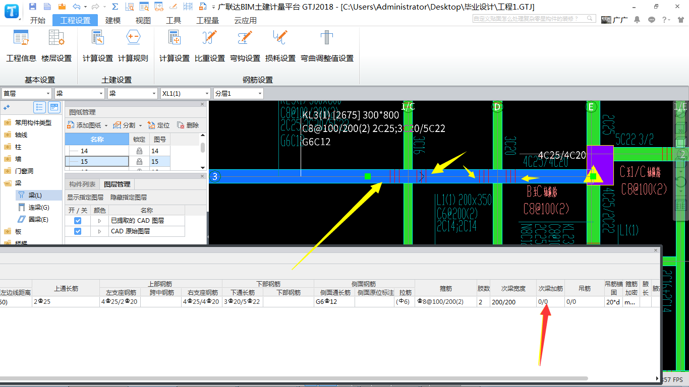Click 上通长筋 cell 2C25
Screen dimensions: 689x387
tap(66, 302)
